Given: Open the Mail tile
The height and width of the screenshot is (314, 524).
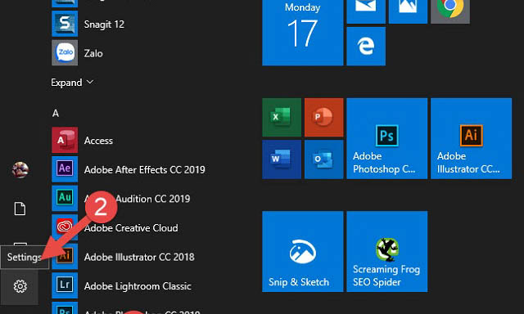Looking at the screenshot, I should [366, 11].
